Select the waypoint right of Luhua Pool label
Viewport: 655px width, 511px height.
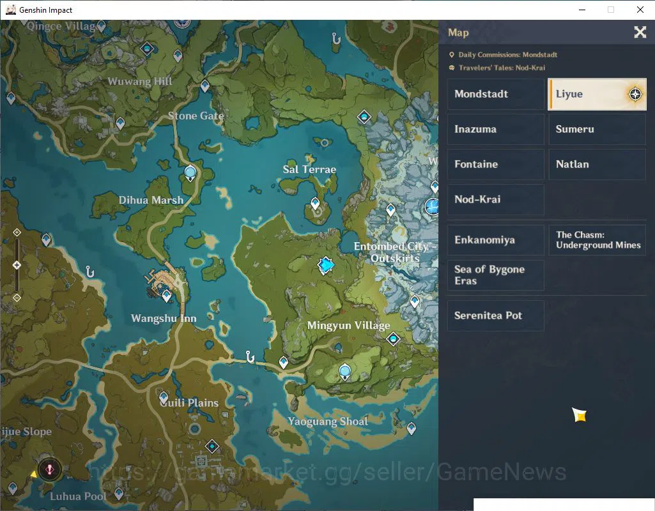click(119, 494)
